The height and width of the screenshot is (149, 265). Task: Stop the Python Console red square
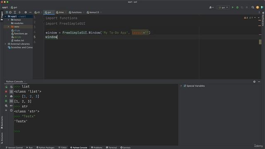6,91
